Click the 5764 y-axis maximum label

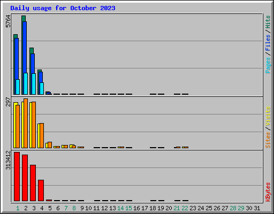tap(8, 21)
